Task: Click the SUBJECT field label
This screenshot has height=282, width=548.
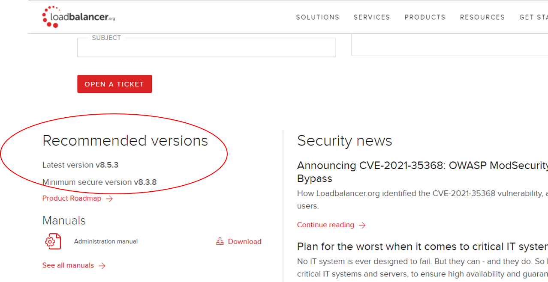Action: [106, 38]
